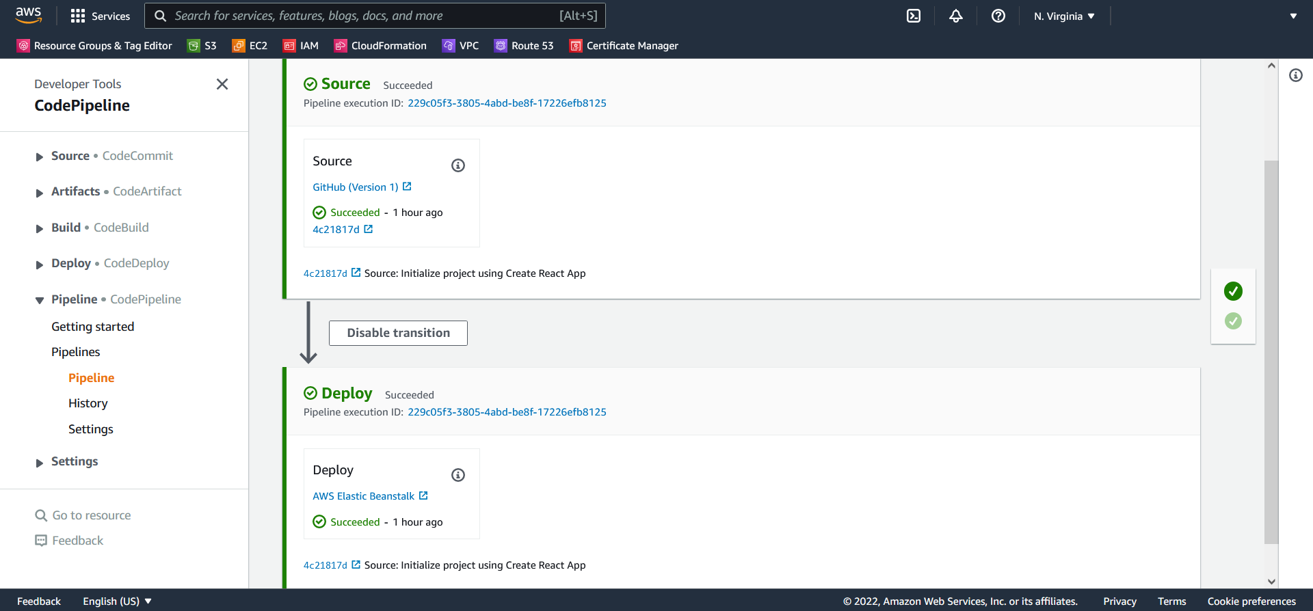
Task: Open the EC2 service shortcut
Action: [x=250, y=46]
